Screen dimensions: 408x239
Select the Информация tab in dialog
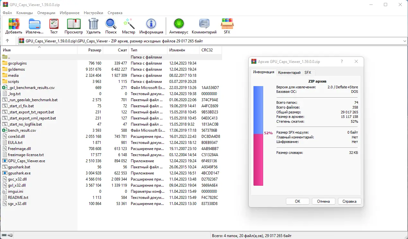263,72
